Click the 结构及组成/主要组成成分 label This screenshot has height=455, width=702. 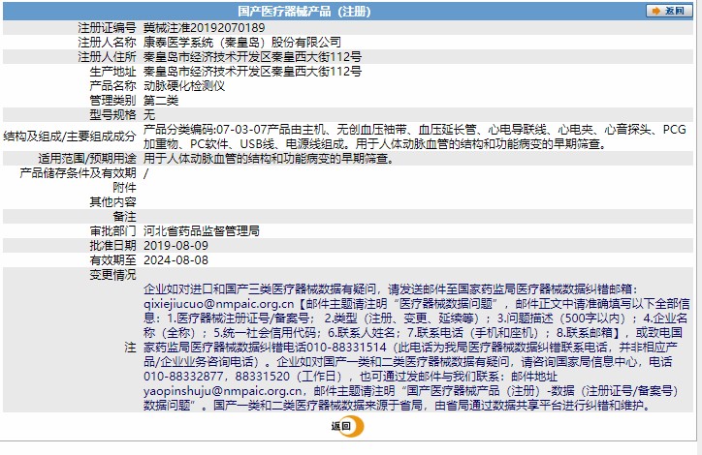pyautogui.click(x=70, y=136)
